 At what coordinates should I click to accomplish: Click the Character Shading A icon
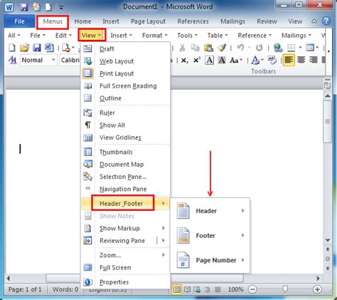[222, 61]
